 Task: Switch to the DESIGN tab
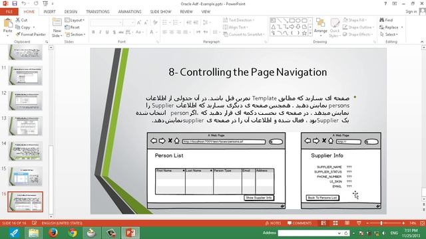[71, 12]
